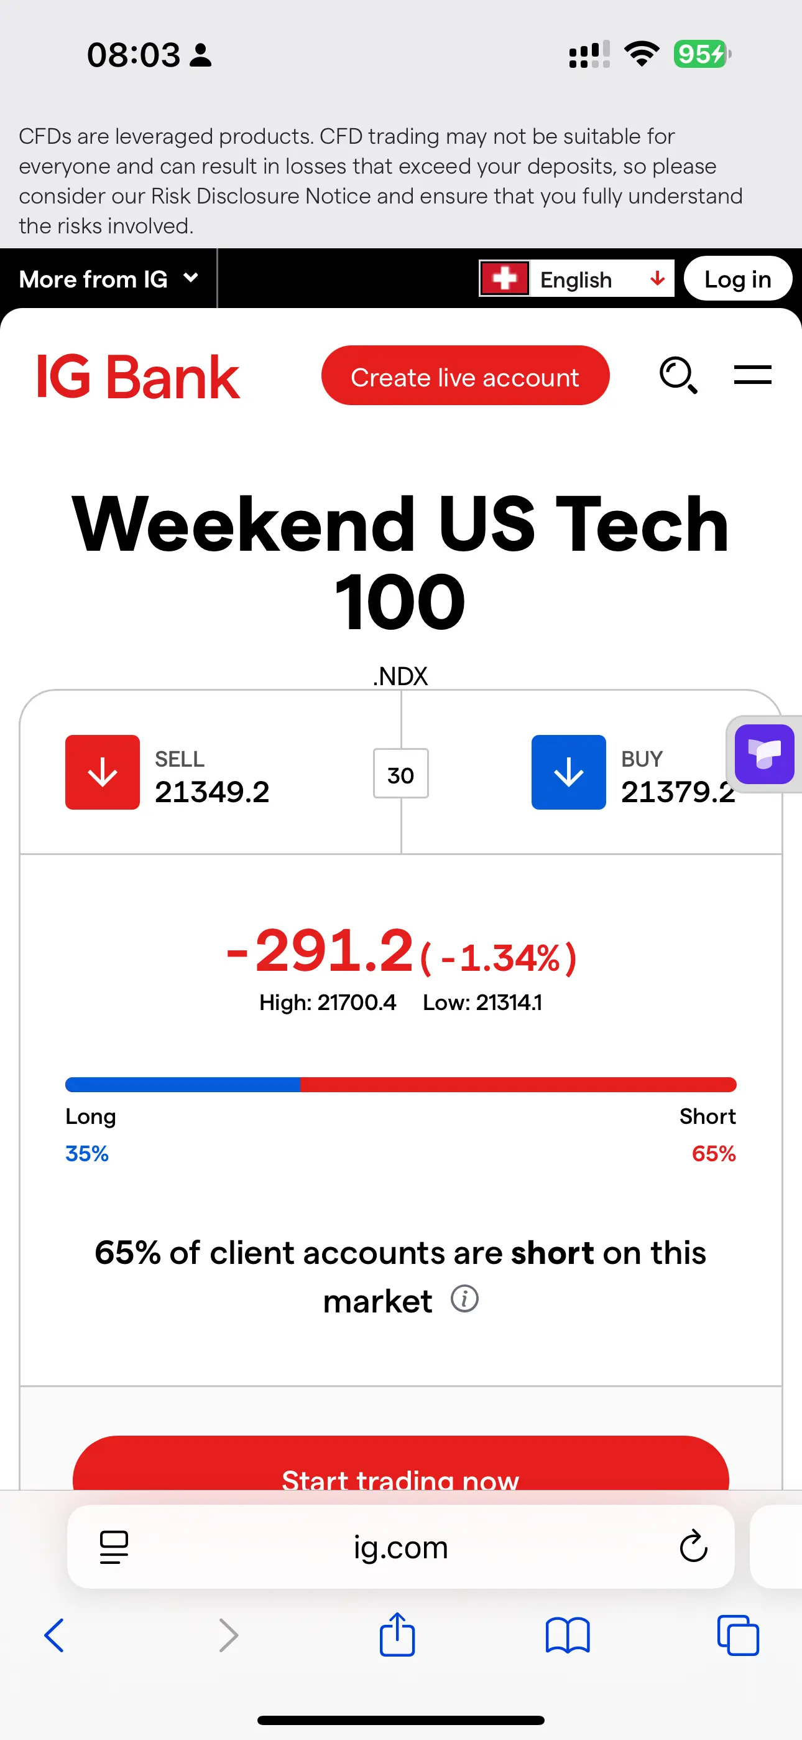Select the Swiss flag country selector

[x=504, y=279]
